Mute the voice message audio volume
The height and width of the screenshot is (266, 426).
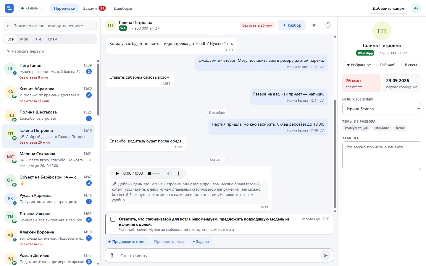[169, 173]
